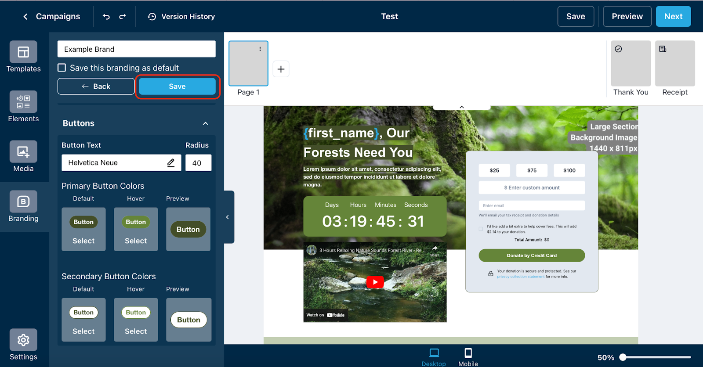Click the YouTube channel avatar icon
The width and height of the screenshot is (703, 367).
(x=312, y=250)
